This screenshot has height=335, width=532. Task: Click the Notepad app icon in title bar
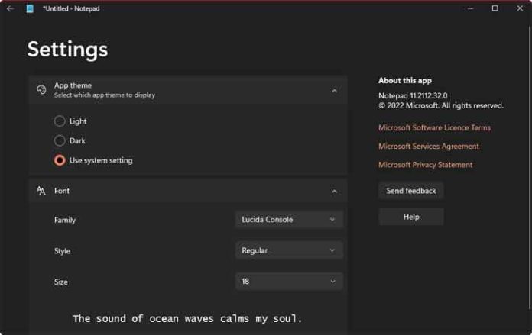(x=30, y=8)
